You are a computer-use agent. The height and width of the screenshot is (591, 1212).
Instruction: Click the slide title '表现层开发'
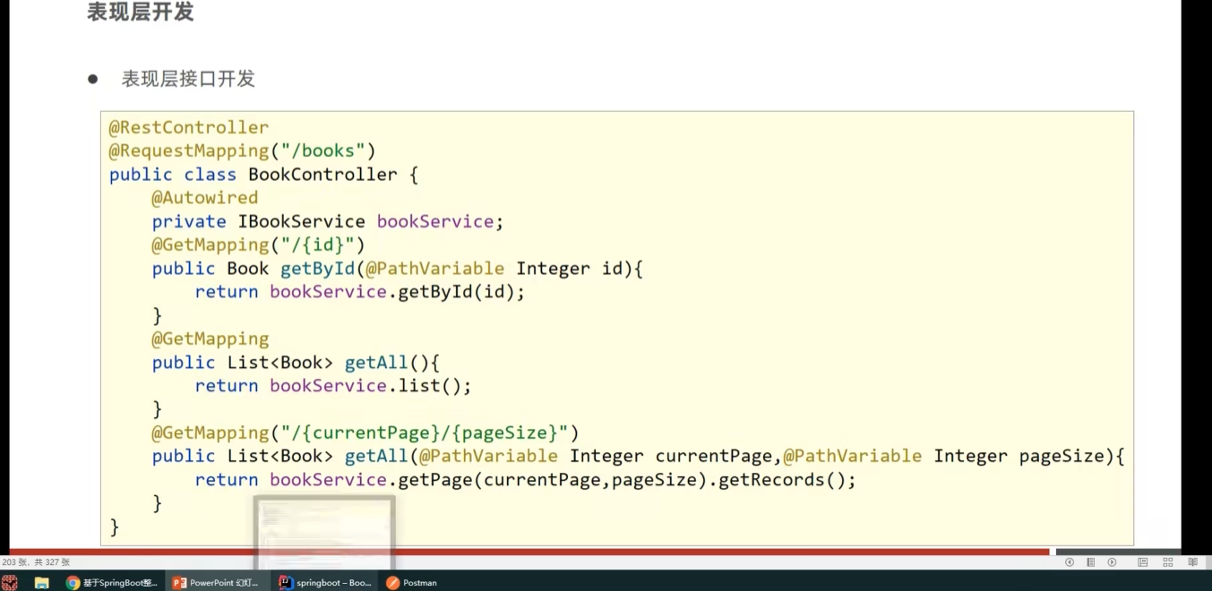tap(141, 13)
